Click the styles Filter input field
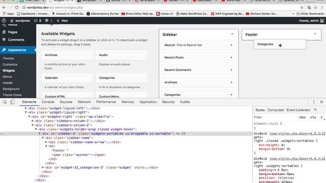Screen dimensions: 326x183 tap(275, 117)
